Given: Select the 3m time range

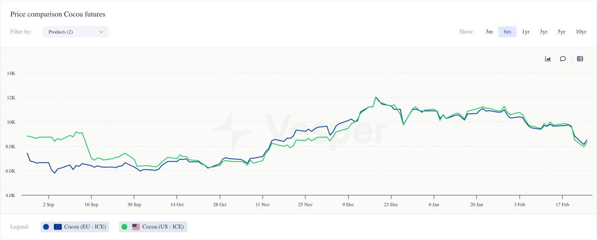Looking at the screenshot, I should coord(489,32).
